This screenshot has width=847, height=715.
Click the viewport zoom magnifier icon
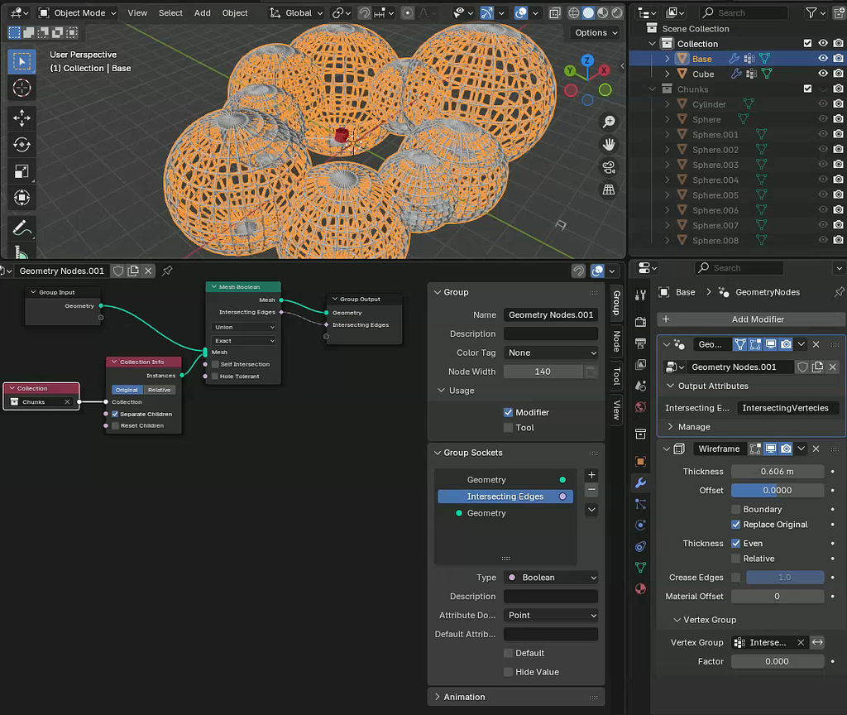[x=609, y=122]
